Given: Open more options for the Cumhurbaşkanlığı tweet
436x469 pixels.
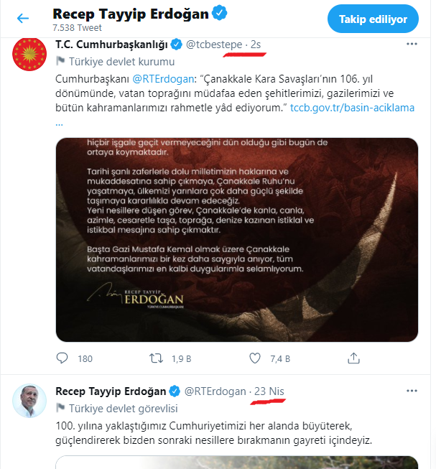Looking at the screenshot, I should pos(412,45).
